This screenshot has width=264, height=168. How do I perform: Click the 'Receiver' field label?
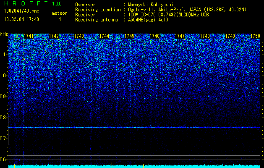click(x=85, y=15)
